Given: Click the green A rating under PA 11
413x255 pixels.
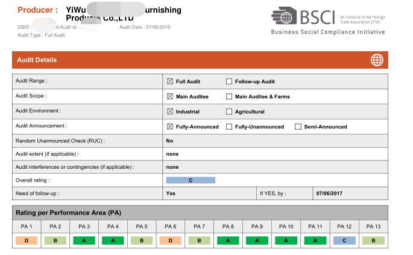Looking at the screenshot, I should 315,241.
